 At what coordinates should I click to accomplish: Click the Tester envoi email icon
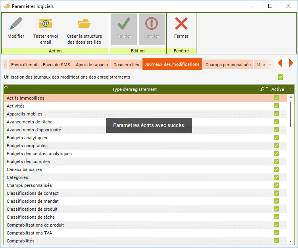(x=45, y=24)
